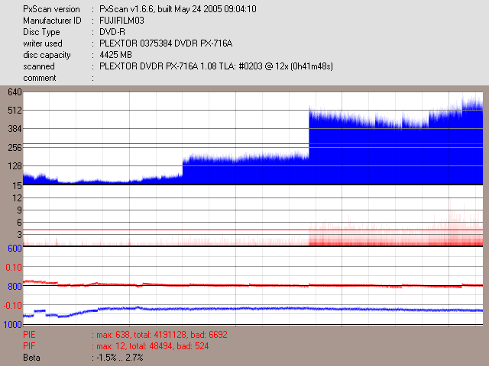Click the red PIE legend label
This screenshot has width=489, height=366.
[29, 335]
